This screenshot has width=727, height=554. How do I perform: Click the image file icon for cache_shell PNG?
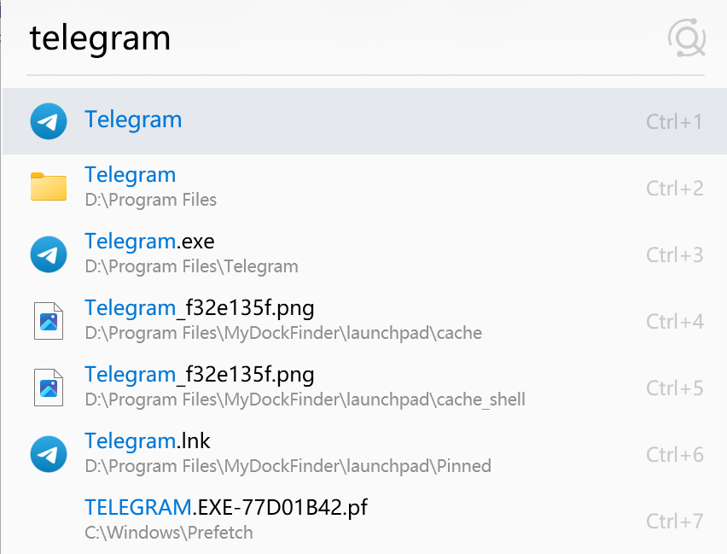pos(49,388)
